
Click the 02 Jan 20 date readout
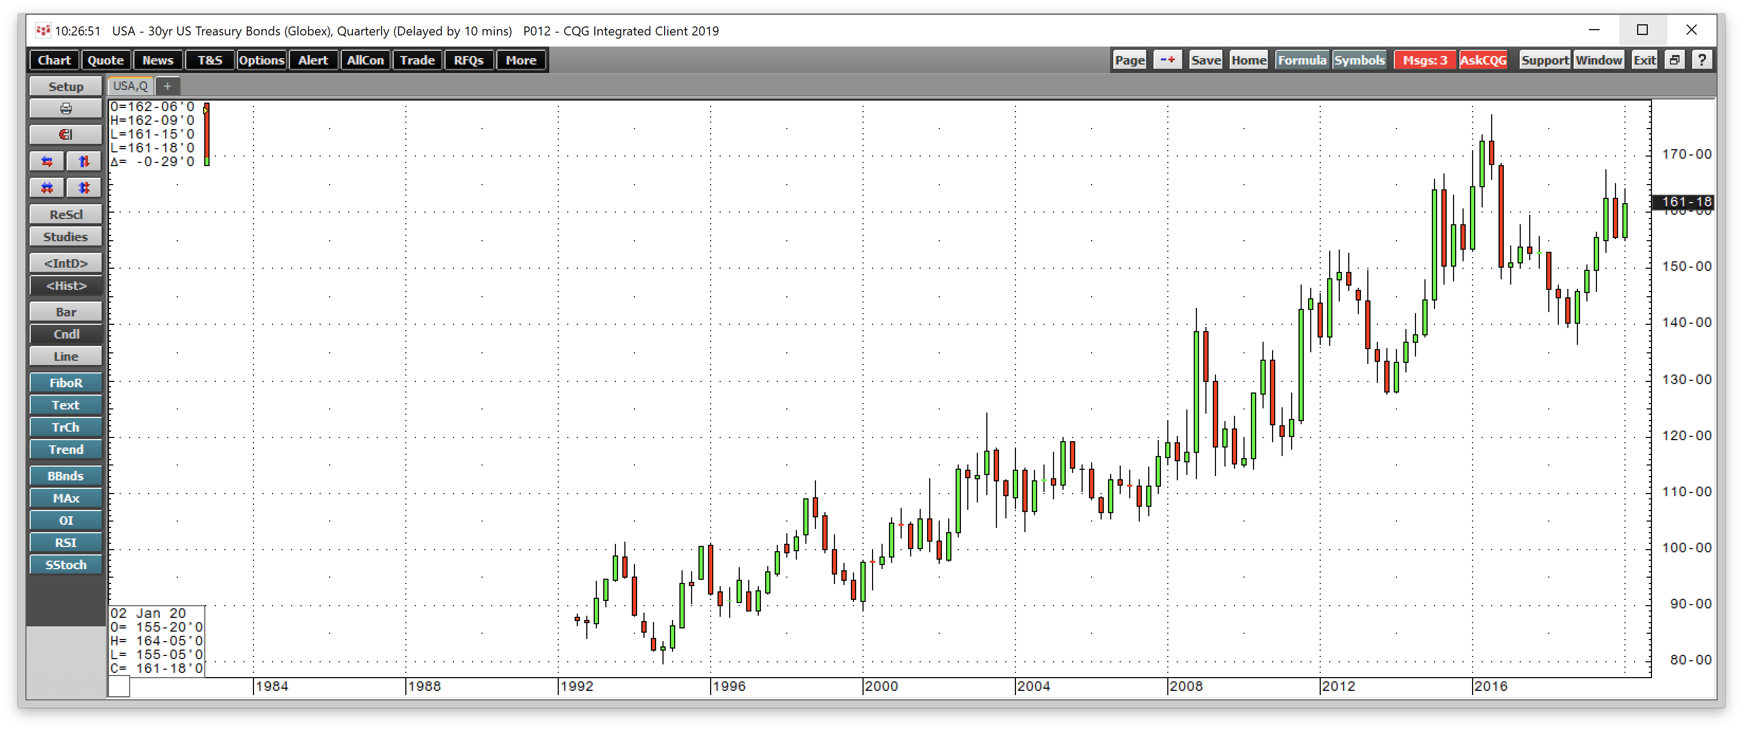coord(148,613)
